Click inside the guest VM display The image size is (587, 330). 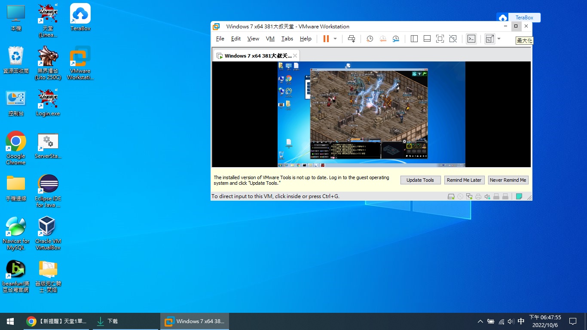(371, 114)
